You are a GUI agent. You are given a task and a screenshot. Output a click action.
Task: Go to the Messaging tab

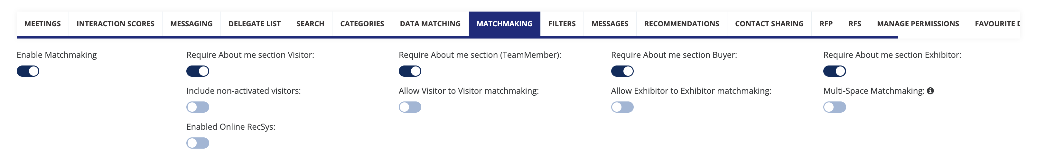coord(191,24)
